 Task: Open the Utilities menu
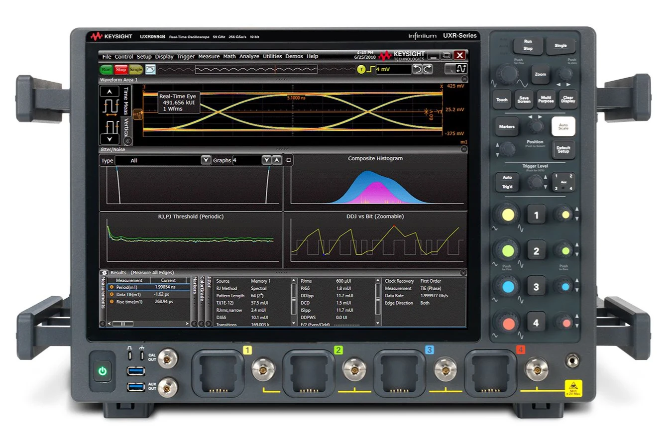point(272,57)
